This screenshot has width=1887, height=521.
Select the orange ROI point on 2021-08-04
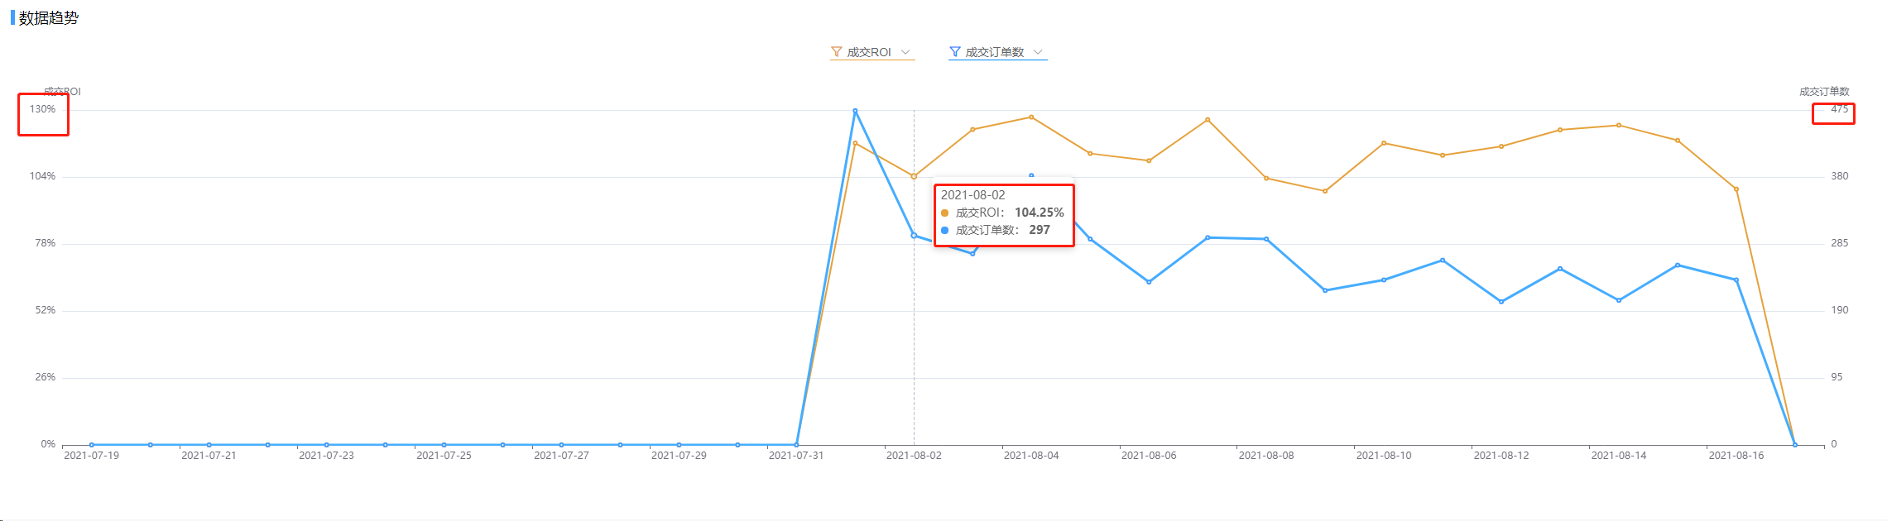(1031, 117)
